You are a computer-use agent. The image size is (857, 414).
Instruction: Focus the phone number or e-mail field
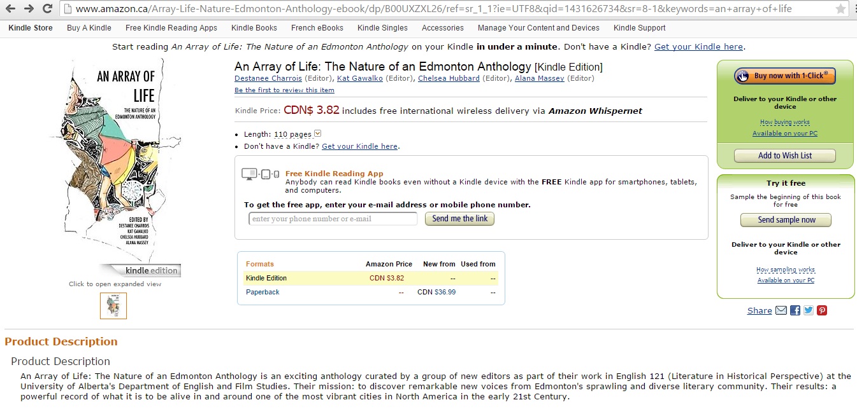point(333,219)
